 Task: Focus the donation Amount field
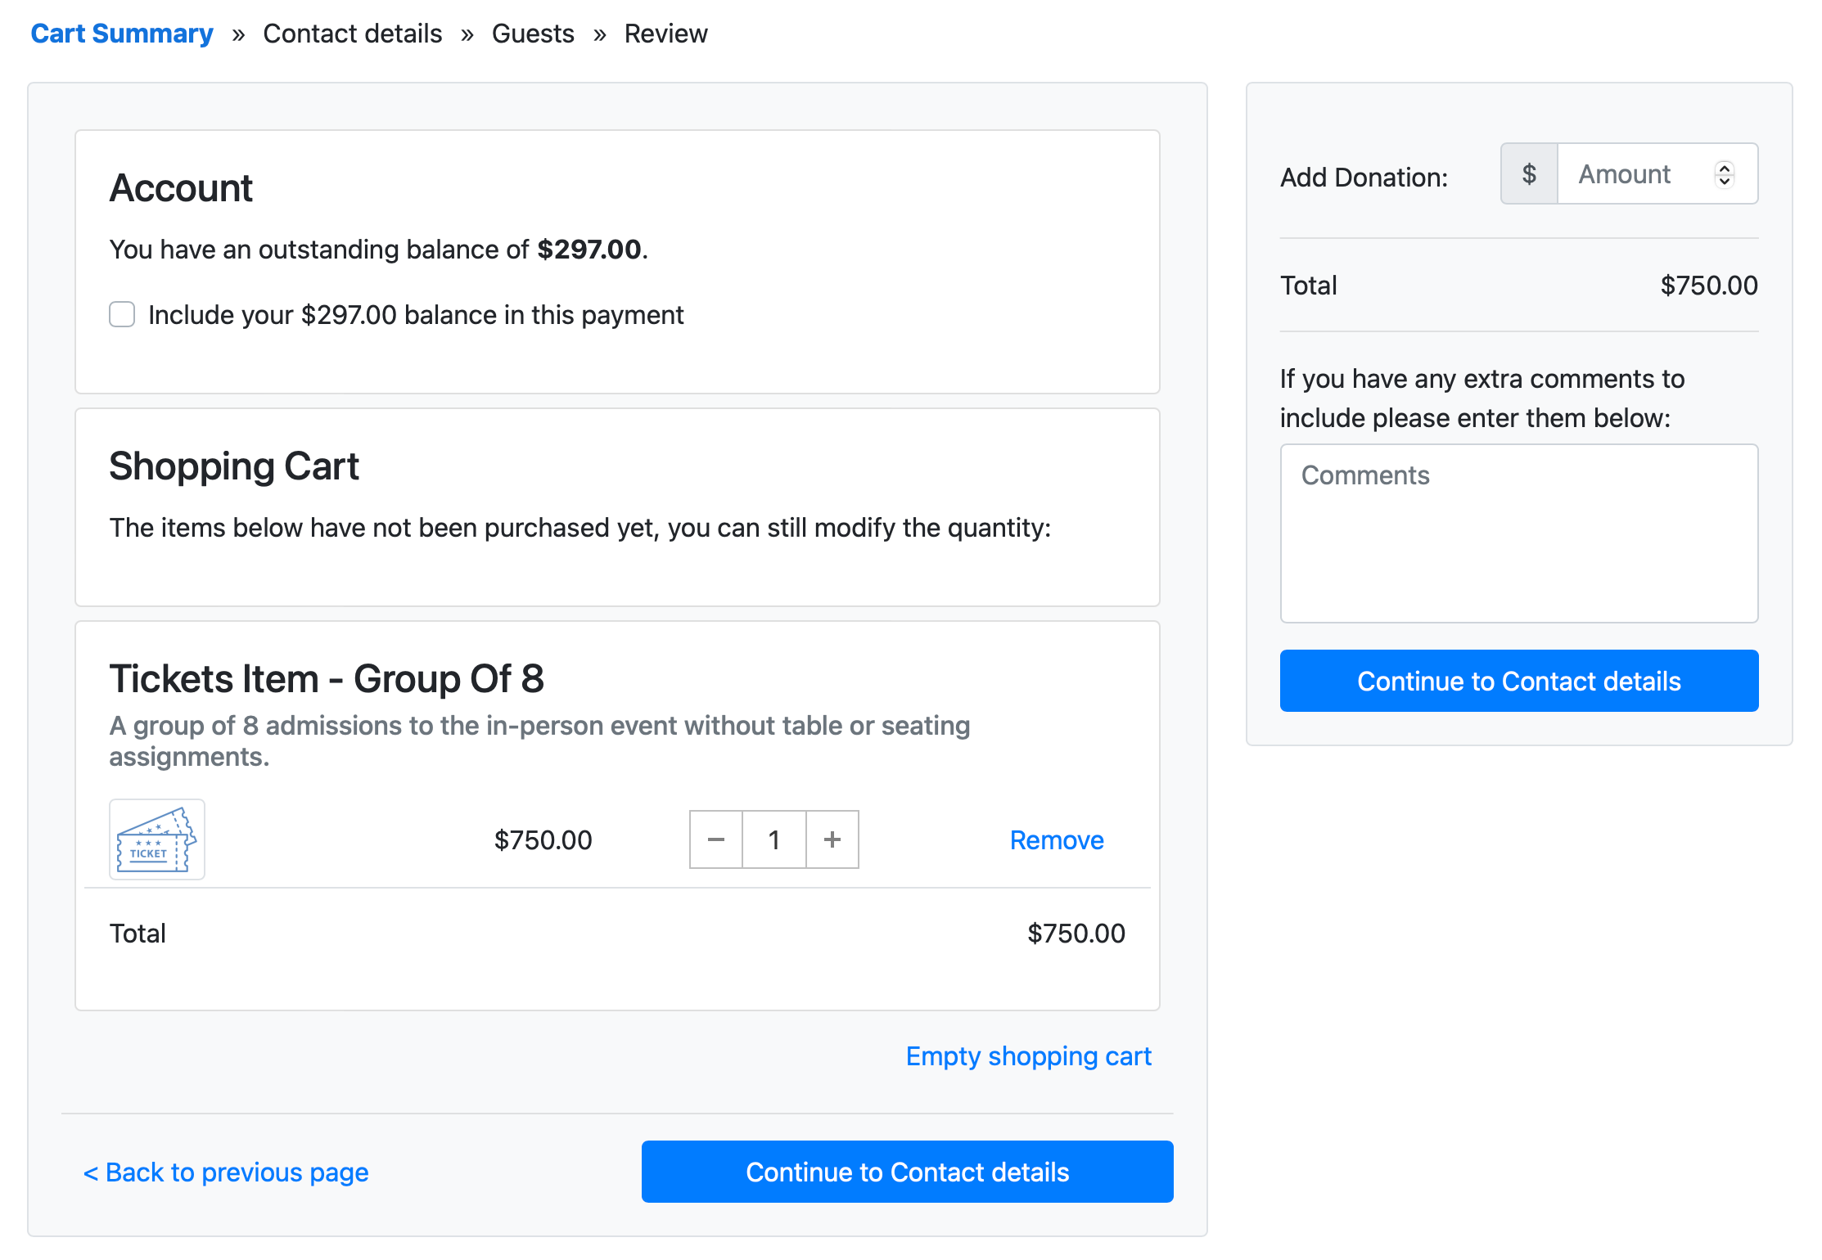(x=1633, y=173)
